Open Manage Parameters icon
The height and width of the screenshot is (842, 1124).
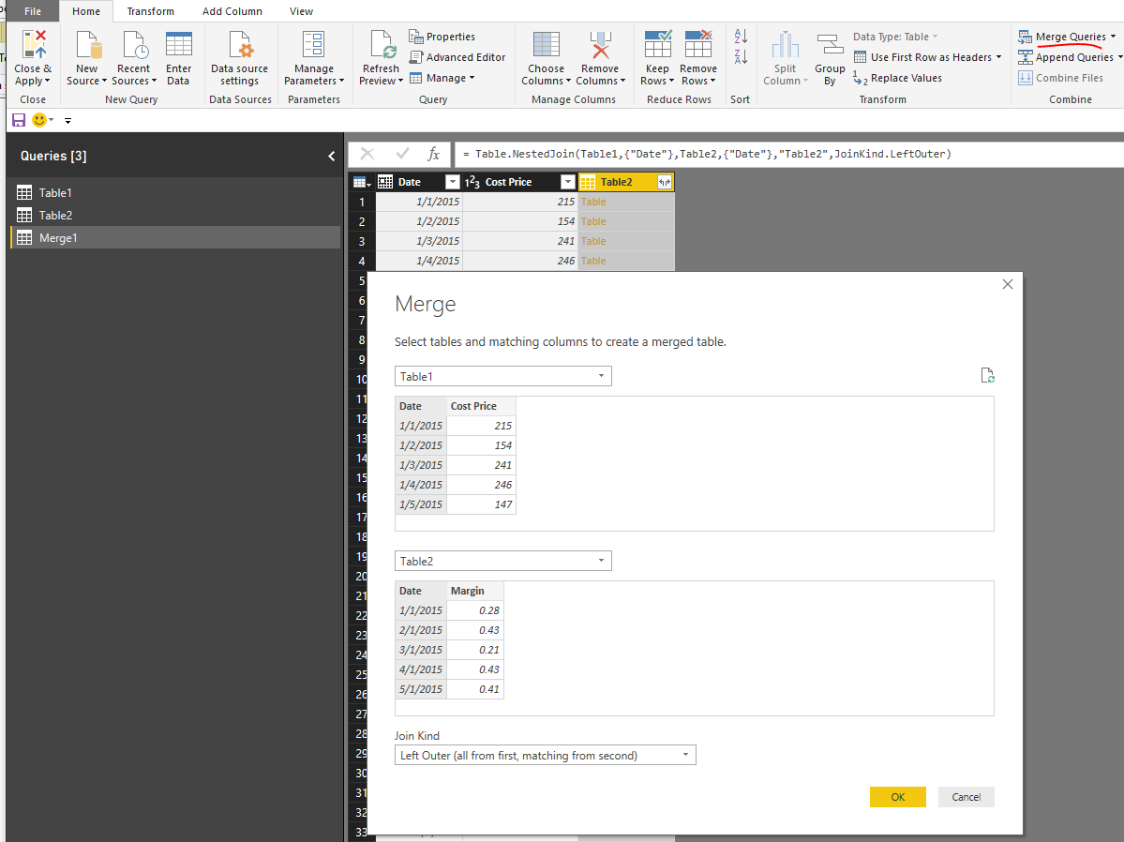(313, 45)
